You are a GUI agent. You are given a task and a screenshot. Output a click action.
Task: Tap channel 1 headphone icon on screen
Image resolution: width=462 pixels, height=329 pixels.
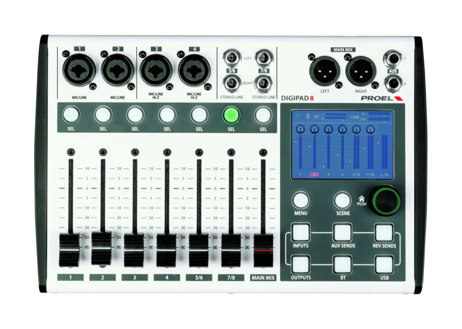(x=300, y=129)
